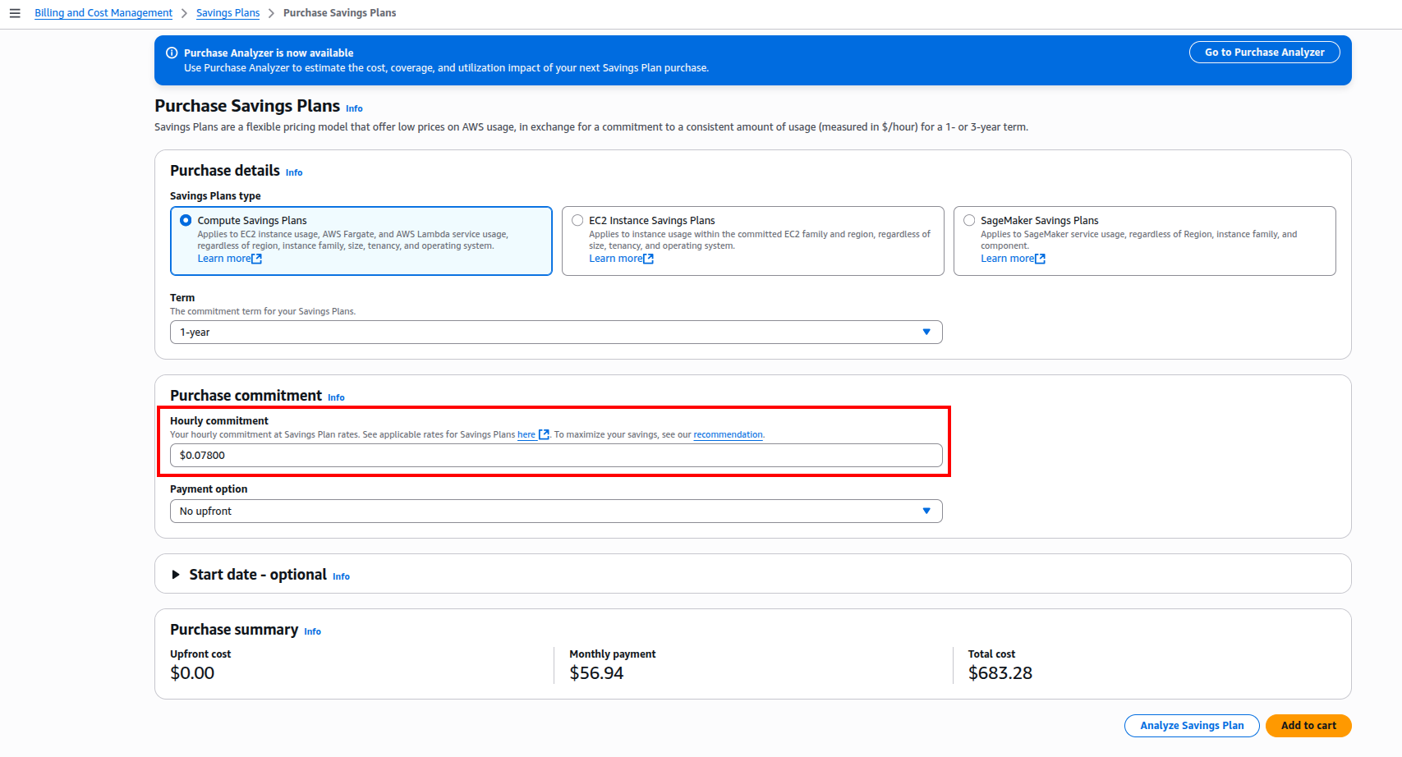Open the Term dropdown showing 1-year
The image size is (1402, 757).
555,333
